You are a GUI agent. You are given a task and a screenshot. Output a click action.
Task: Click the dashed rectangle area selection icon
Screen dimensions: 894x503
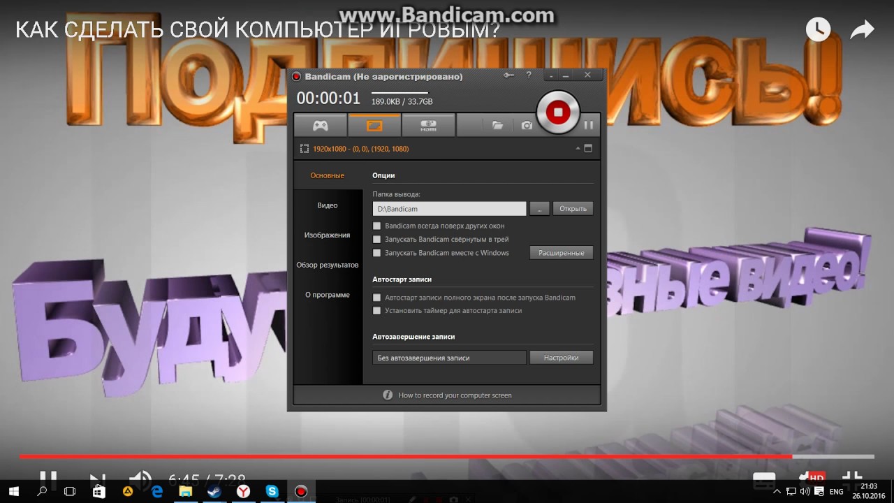pyautogui.click(x=305, y=149)
